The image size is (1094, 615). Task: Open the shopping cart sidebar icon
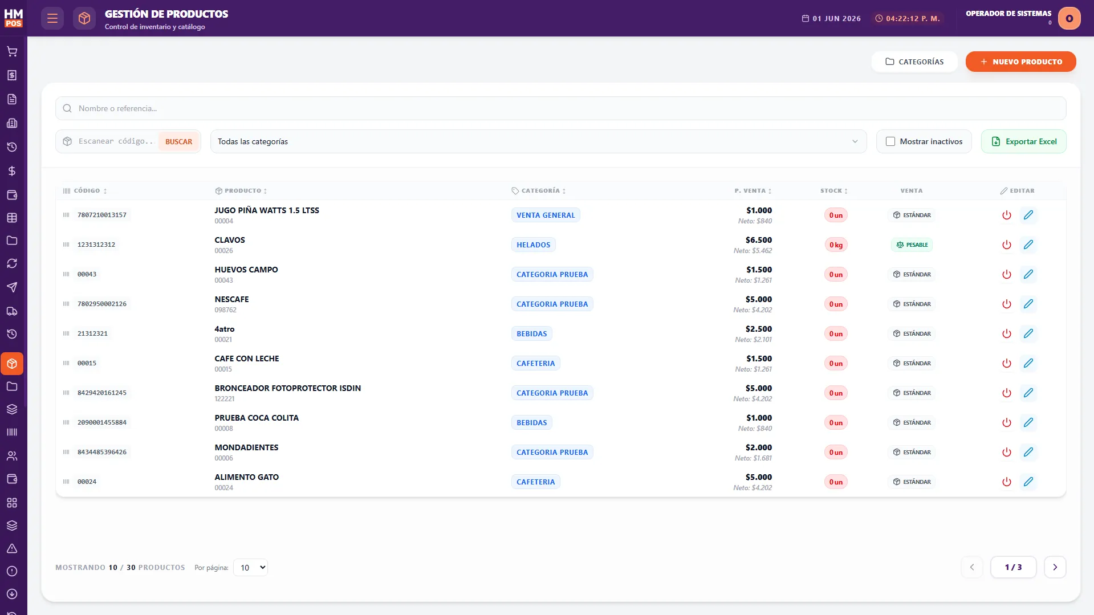point(12,52)
